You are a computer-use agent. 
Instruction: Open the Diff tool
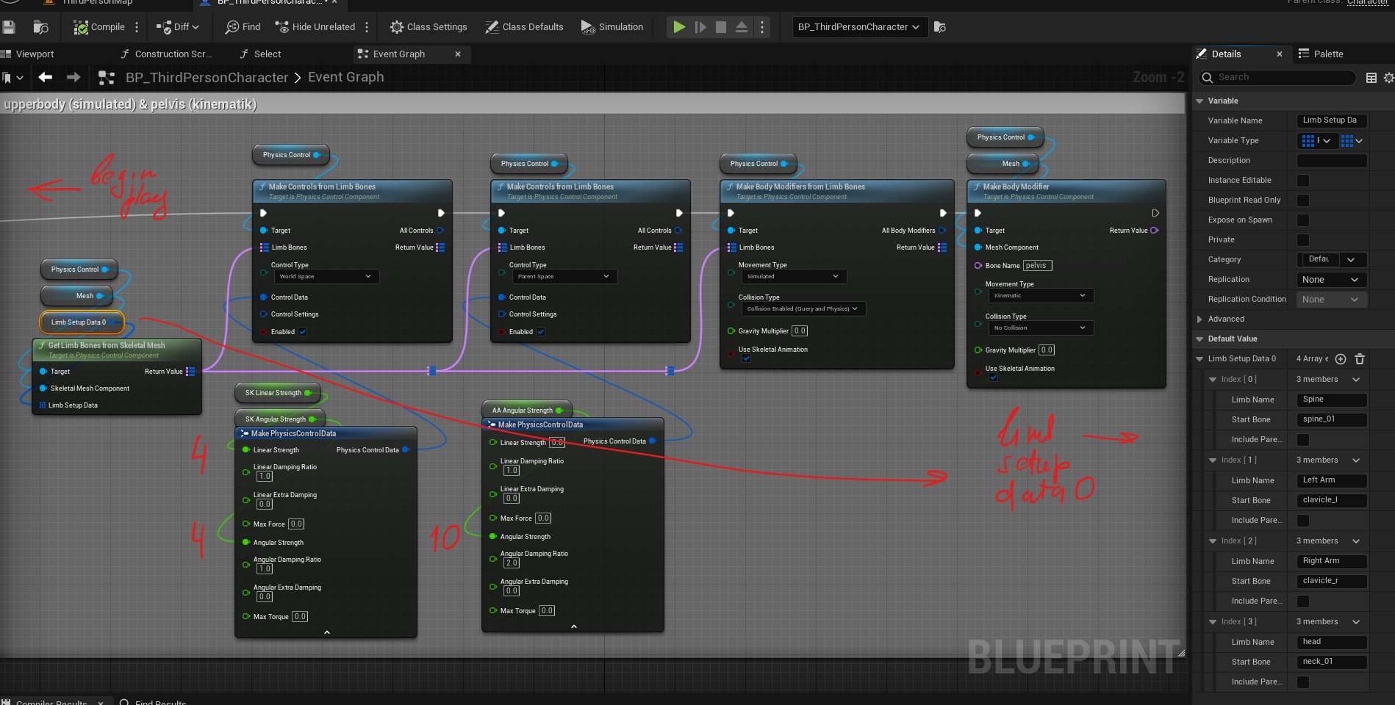(x=175, y=27)
